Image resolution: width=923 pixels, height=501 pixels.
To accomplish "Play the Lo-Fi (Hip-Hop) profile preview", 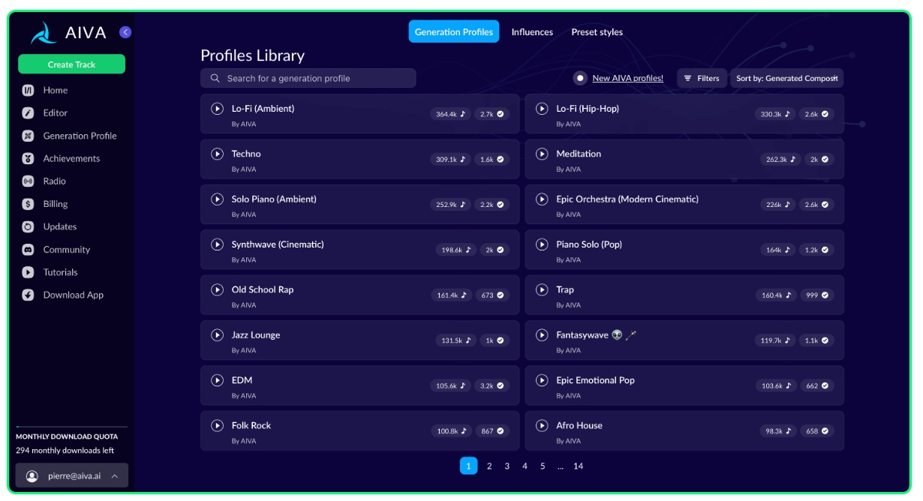I will (542, 109).
